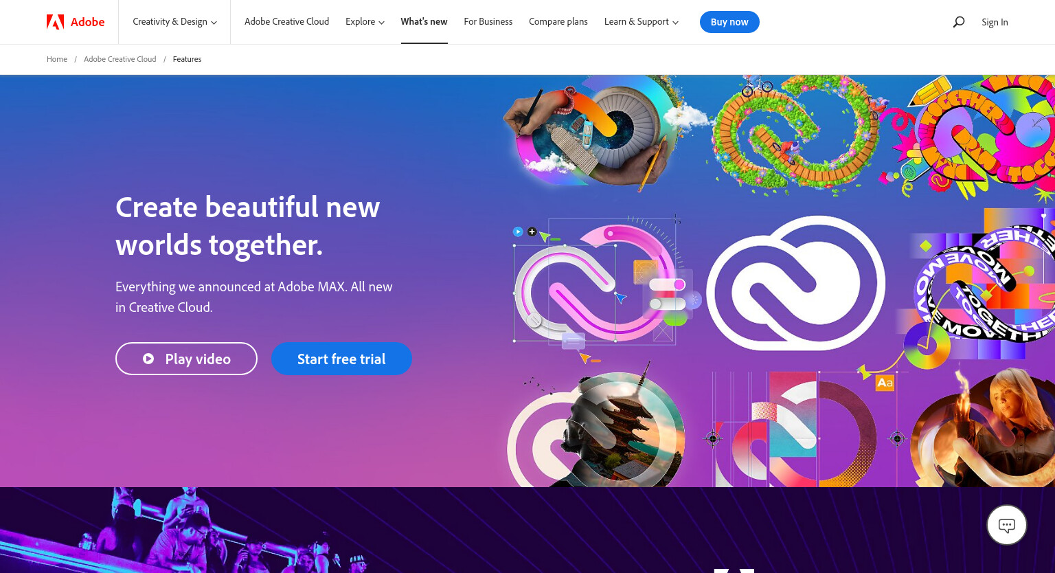Click the orange Aa type icon
The height and width of the screenshot is (573, 1055).
885,383
